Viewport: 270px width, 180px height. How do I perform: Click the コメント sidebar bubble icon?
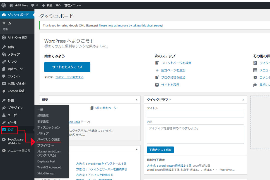(4, 76)
